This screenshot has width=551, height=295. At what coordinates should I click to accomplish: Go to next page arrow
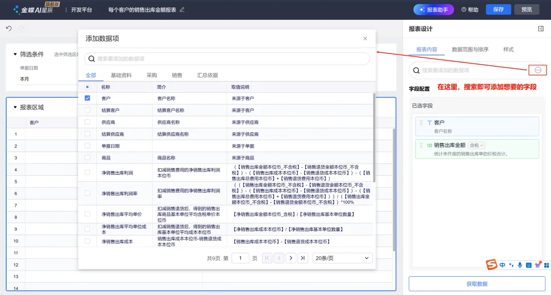pos(291,258)
